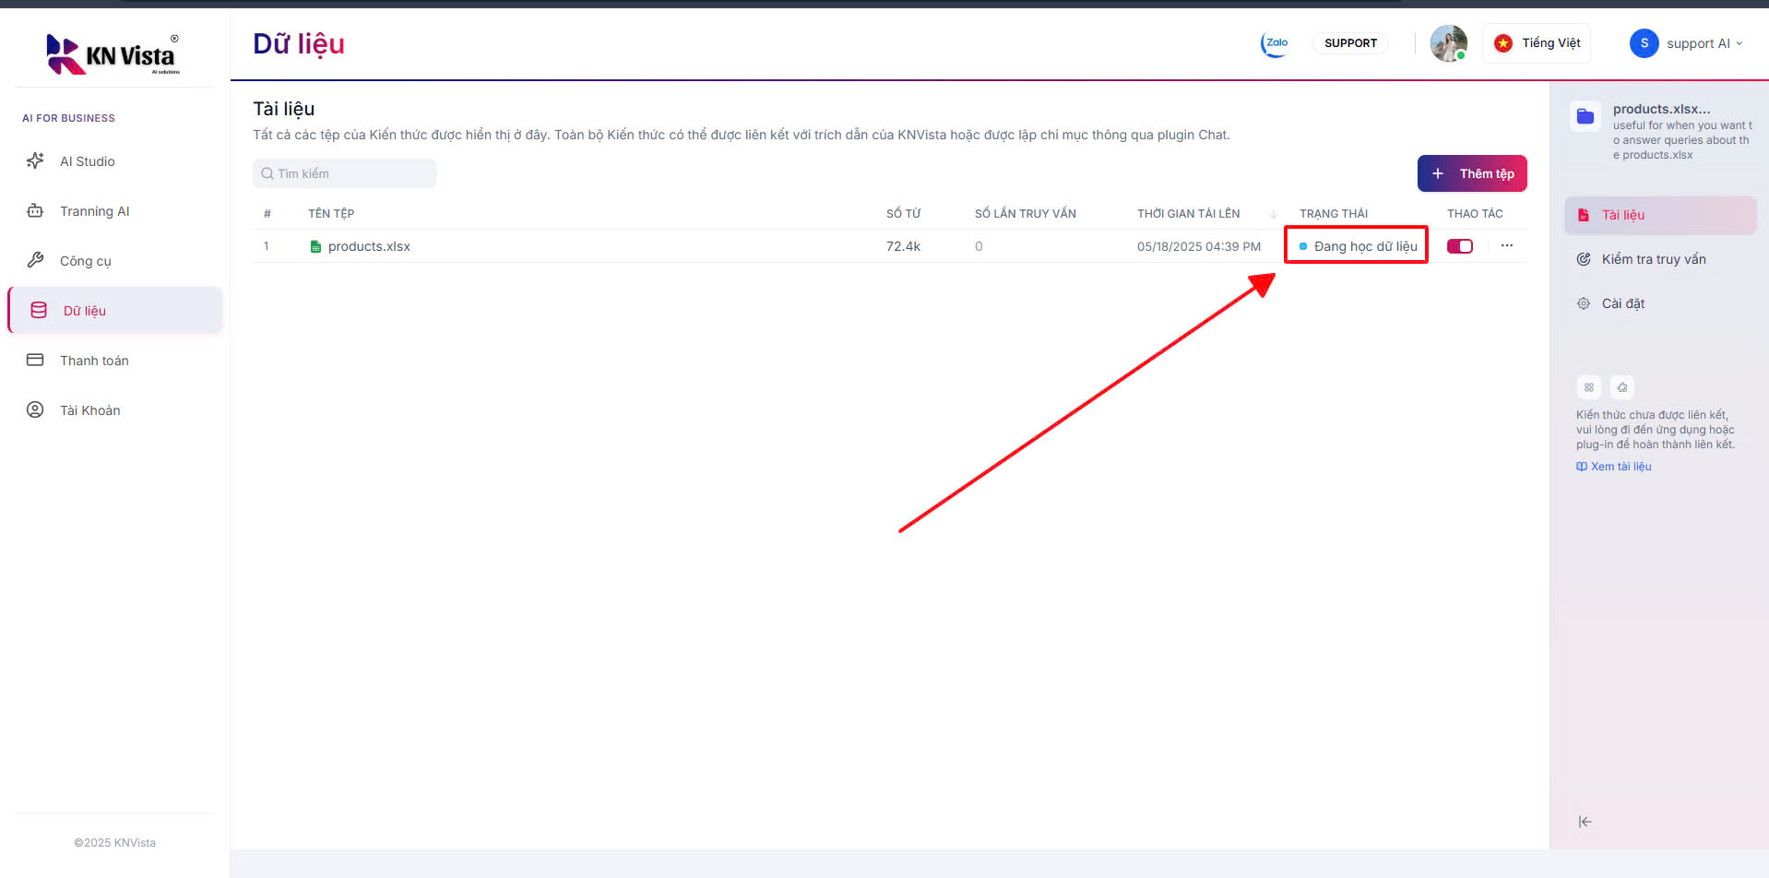Open the three-dot actions menu for products.xlsx
Viewport: 1769px width, 878px height.
pyautogui.click(x=1506, y=246)
